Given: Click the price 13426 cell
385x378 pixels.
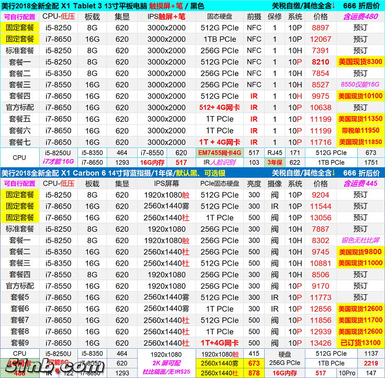Looking at the screenshot, I should (321, 343).
